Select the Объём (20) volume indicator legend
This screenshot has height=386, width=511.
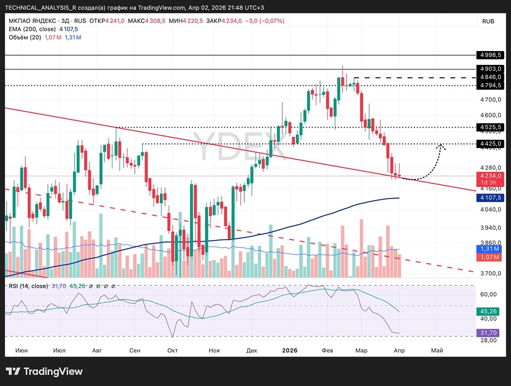click(x=25, y=37)
